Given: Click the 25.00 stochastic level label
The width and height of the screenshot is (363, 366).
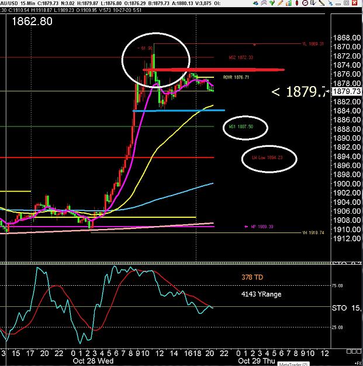Looking at the screenshot, I should coord(337,327).
